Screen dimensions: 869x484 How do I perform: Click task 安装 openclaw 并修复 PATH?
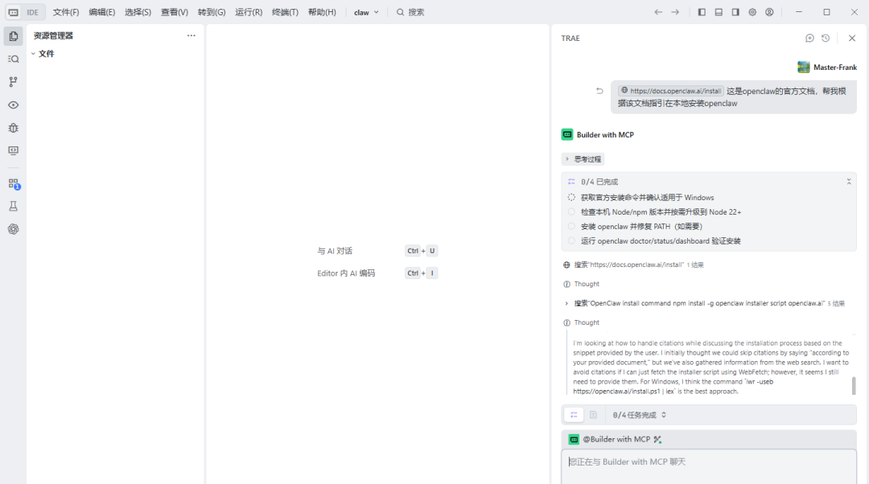pyautogui.click(x=641, y=227)
